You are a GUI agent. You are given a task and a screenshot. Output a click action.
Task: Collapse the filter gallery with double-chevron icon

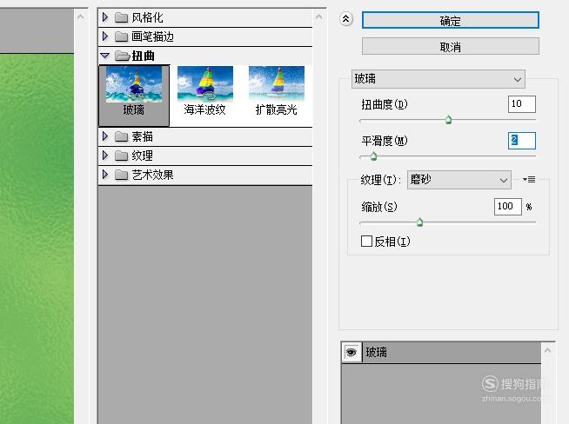(x=346, y=19)
